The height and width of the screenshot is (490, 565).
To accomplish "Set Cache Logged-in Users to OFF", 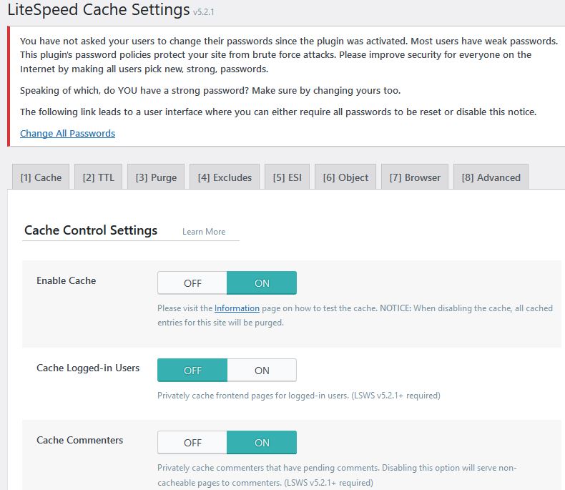I will click(192, 371).
